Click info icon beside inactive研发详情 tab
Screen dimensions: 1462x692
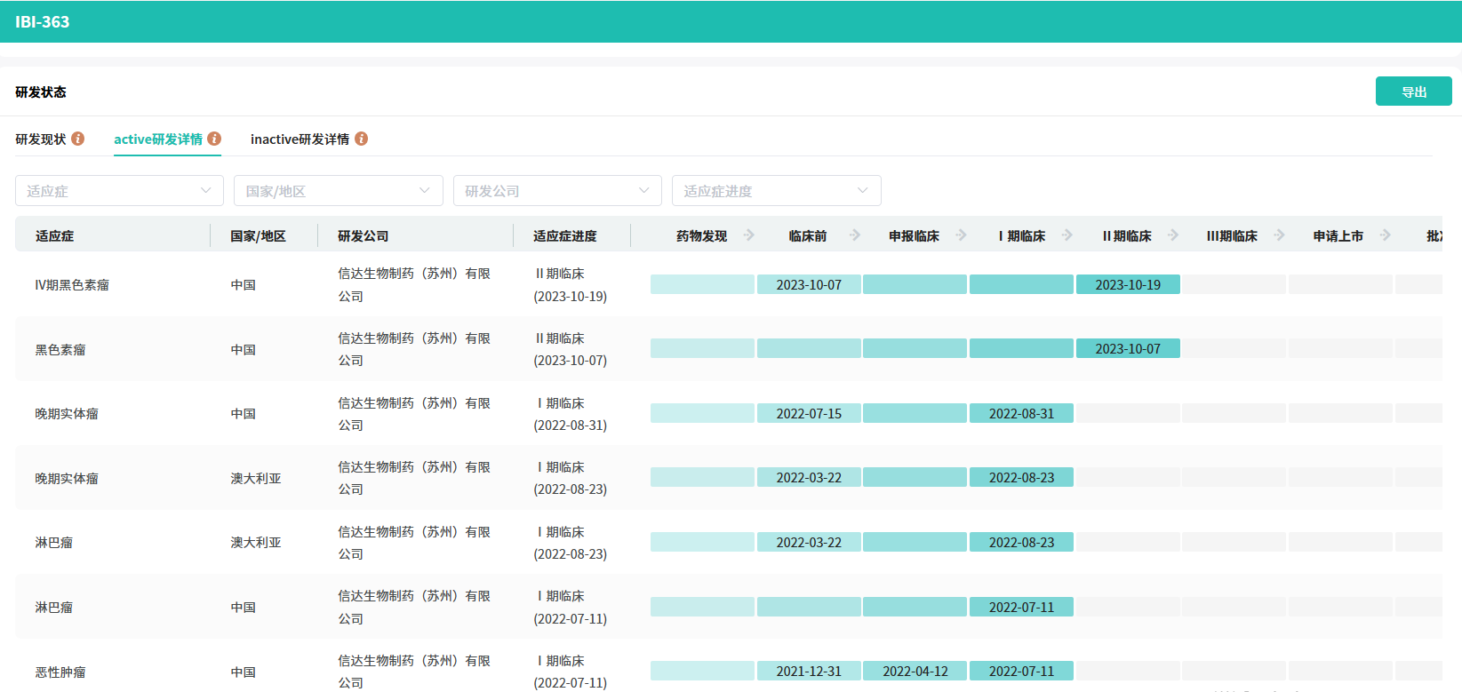361,139
